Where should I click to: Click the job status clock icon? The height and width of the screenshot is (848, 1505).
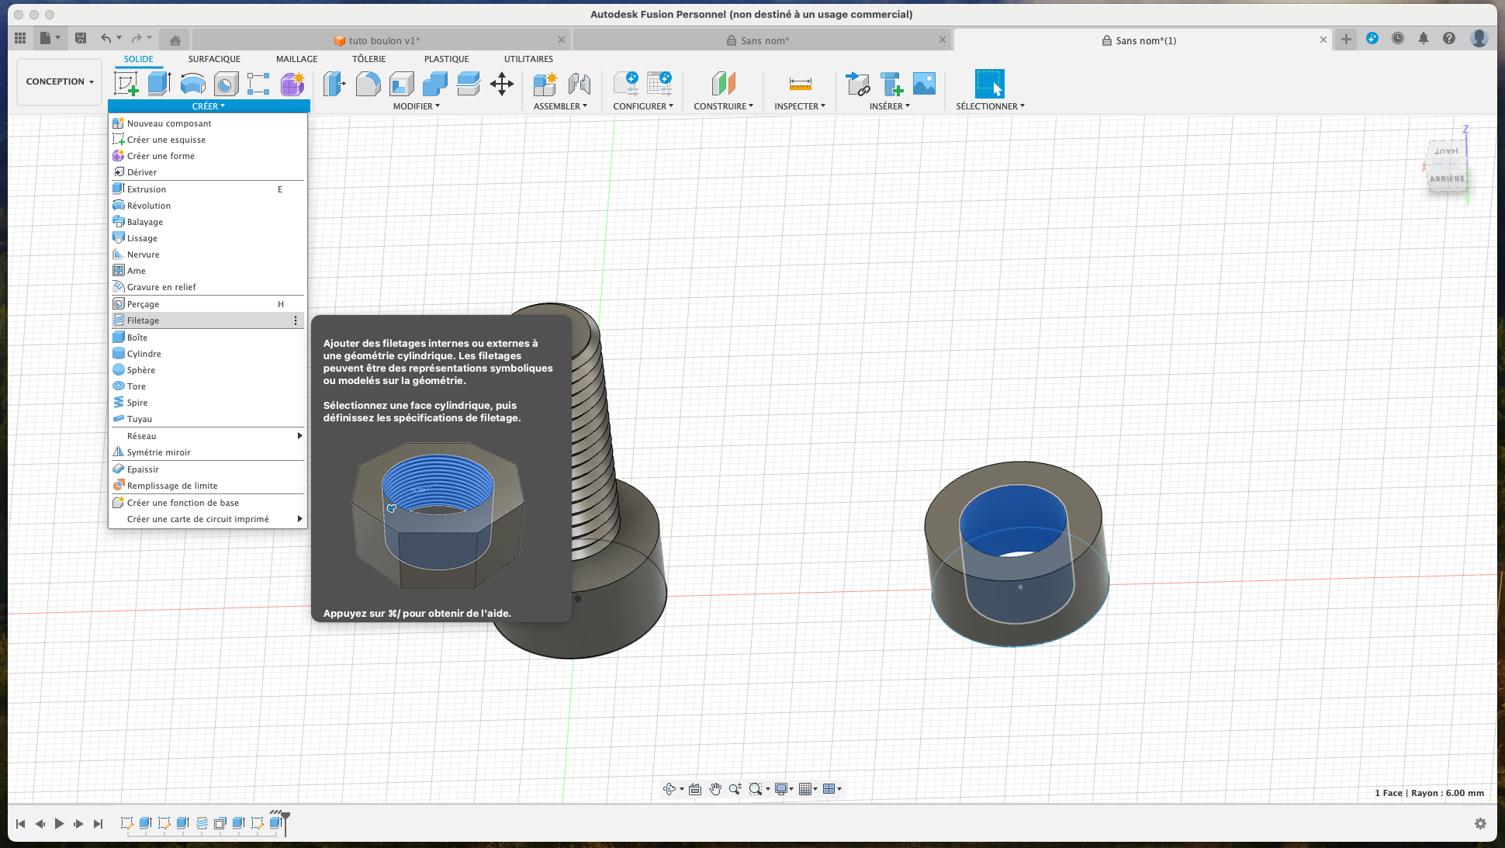click(x=1398, y=38)
